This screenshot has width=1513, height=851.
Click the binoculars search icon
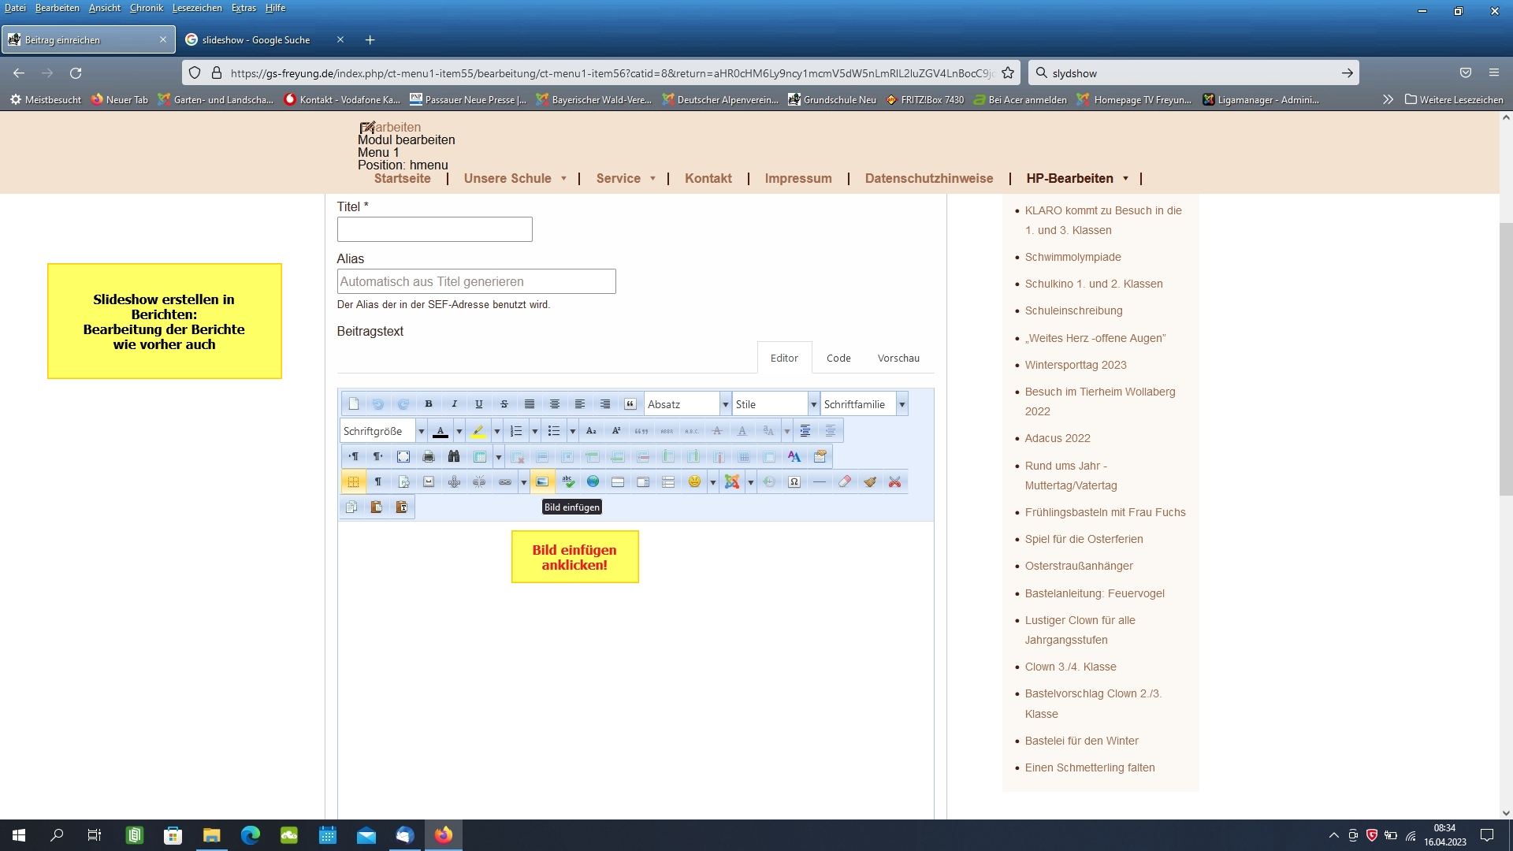pyautogui.click(x=453, y=456)
